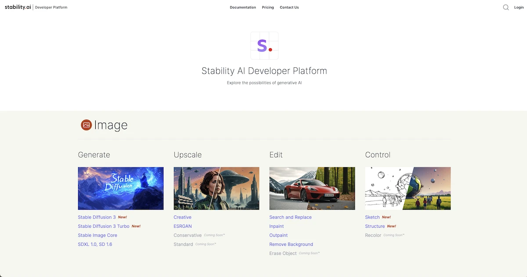The height and width of the screenshot is (277, 527).
Task: Open the Remove Background link
Action: point(291,244)
